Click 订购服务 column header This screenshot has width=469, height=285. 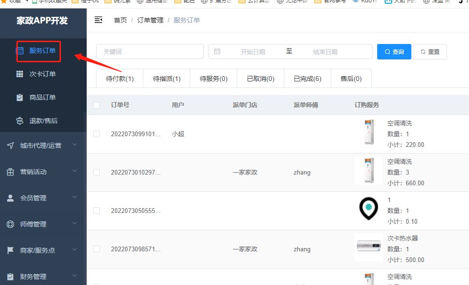click(x=367, y=105)
